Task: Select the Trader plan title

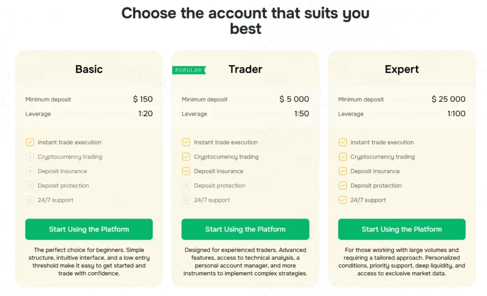Action: click(245, 69)
